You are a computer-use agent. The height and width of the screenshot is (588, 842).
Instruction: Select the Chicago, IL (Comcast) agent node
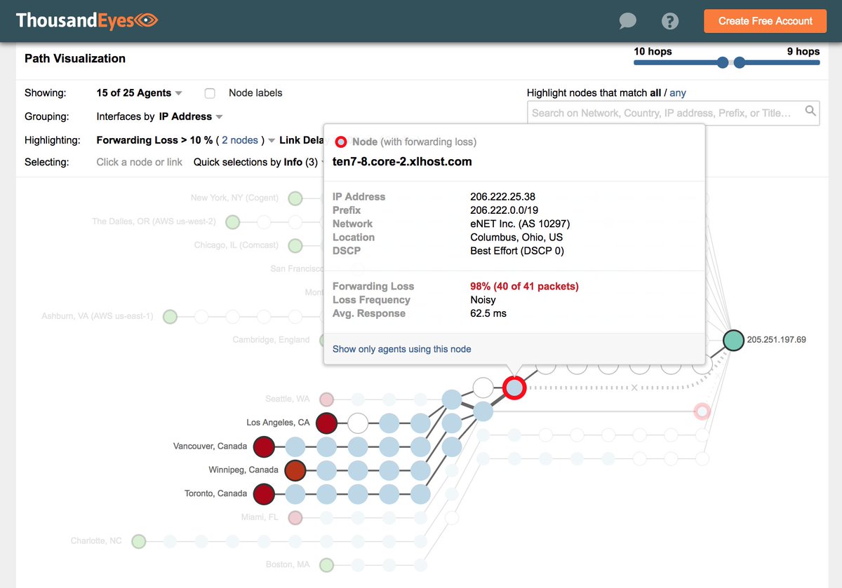click(295, 245)
